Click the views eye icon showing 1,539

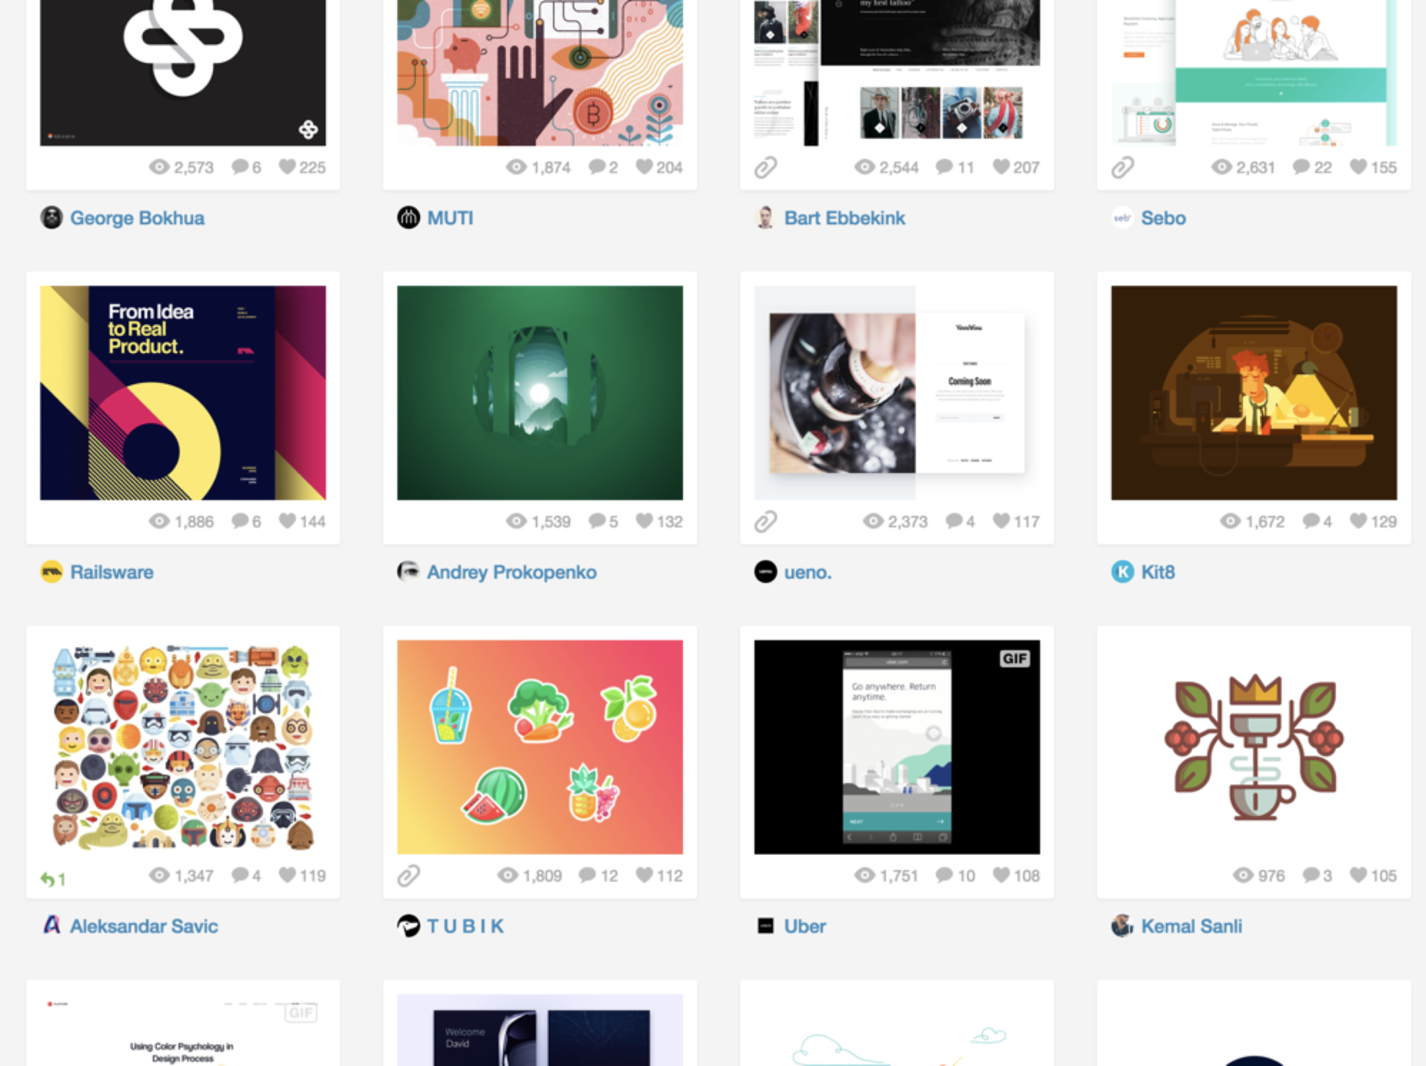click(516, 521)
